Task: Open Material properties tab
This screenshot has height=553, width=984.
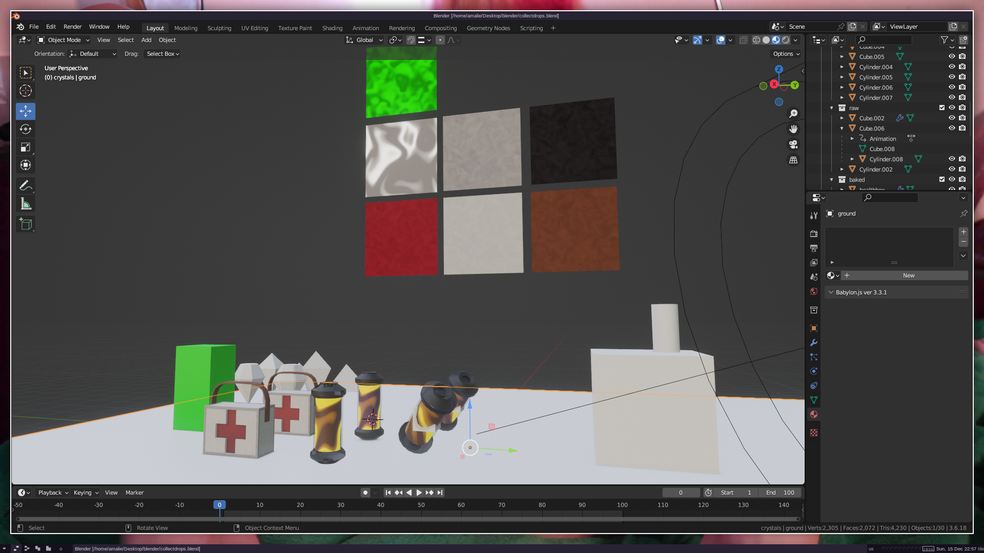Action: click(814, 414)
